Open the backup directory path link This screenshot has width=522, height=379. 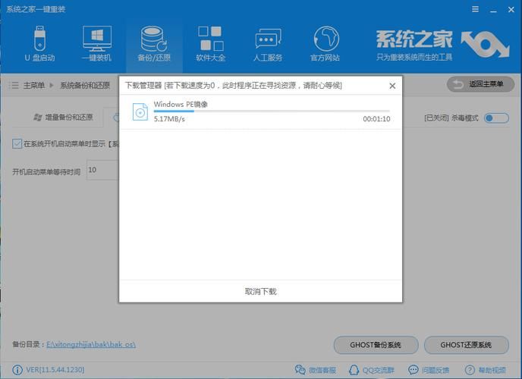[x=91, y=344]
